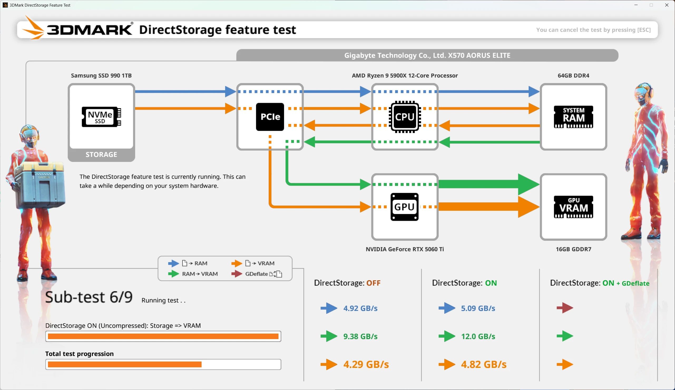Click the '64GB DDR4' label
The image size is (675, 390).
pos(573,75)
